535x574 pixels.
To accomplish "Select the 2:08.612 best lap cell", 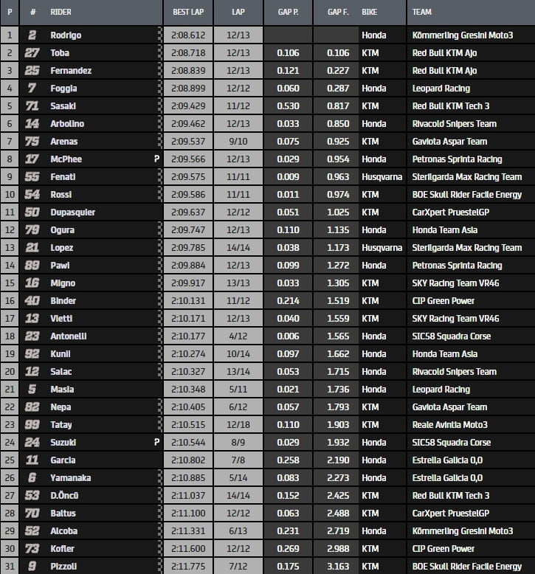I will [187, 35].
